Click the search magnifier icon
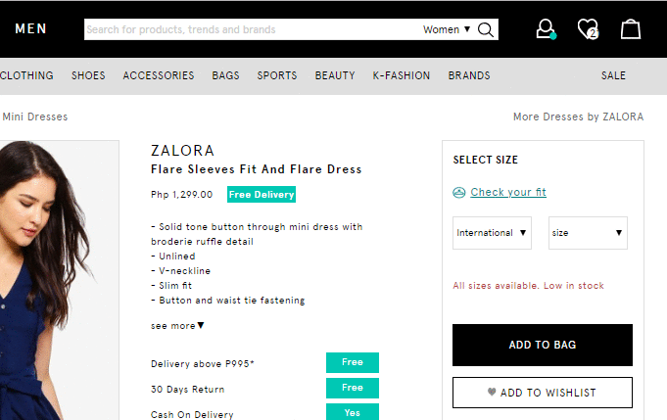Screen dimensions: 667x420 click(486, 29)
